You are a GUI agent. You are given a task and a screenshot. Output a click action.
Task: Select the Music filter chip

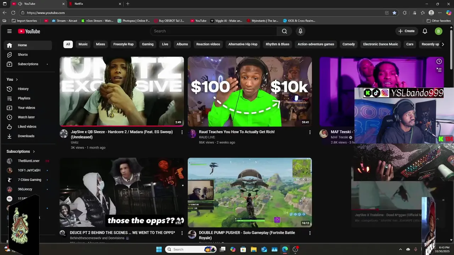(x=83, y=44)
